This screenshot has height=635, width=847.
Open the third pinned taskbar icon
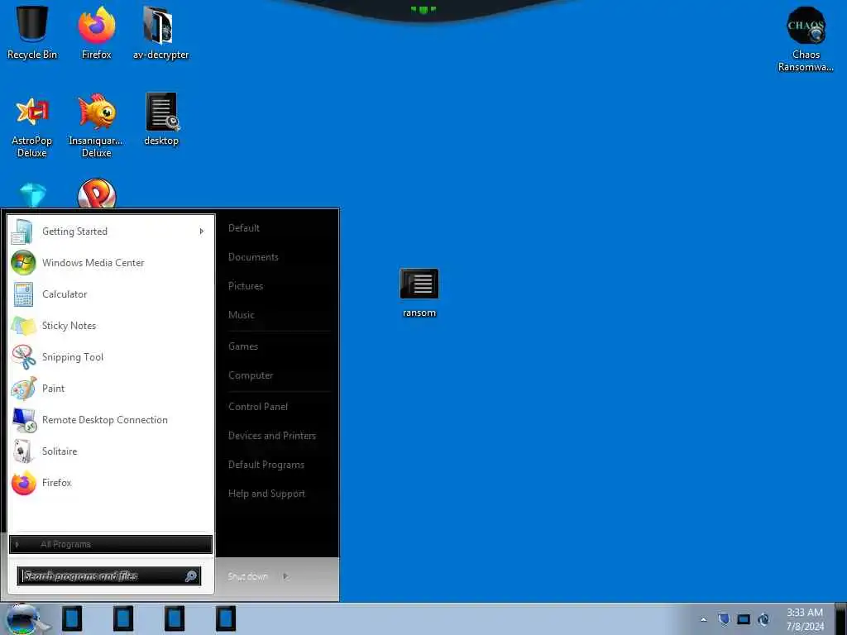pyautogui.click(x=175, y=618)
